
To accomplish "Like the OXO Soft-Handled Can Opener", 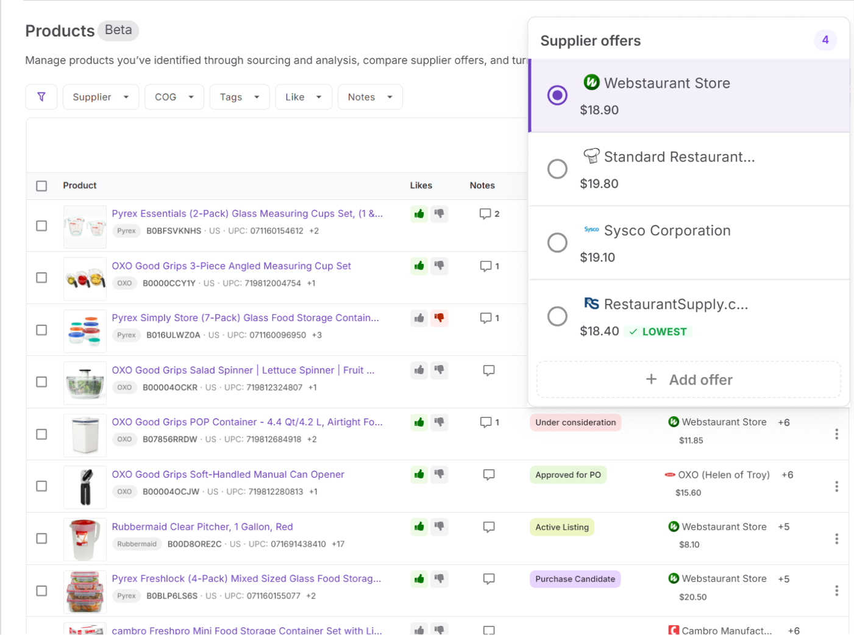I will [x=419, y=475].
